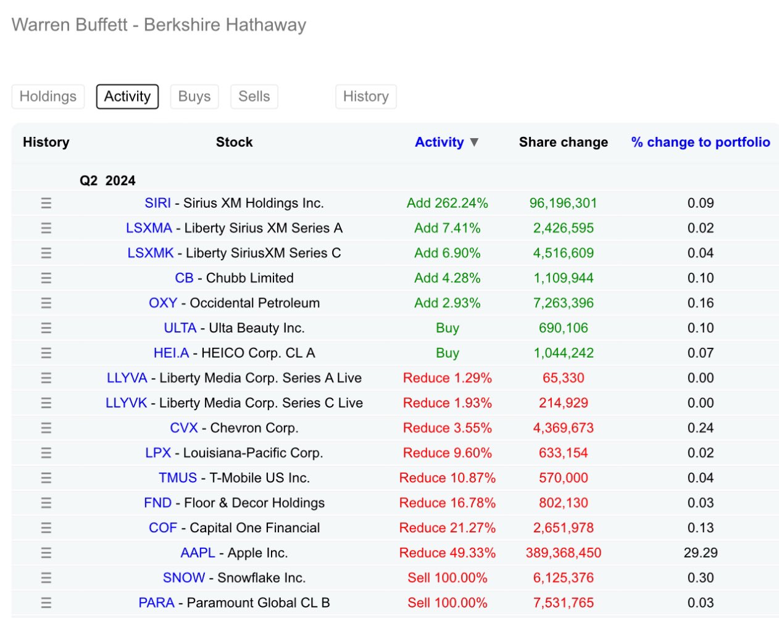Open the LLYVK ticker link
The height and width of the screenshot is (618, 779).
[127, 403]
